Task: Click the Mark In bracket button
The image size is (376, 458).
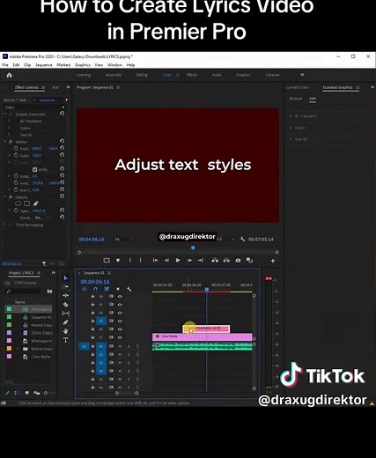Action: [x=129, y=260]
